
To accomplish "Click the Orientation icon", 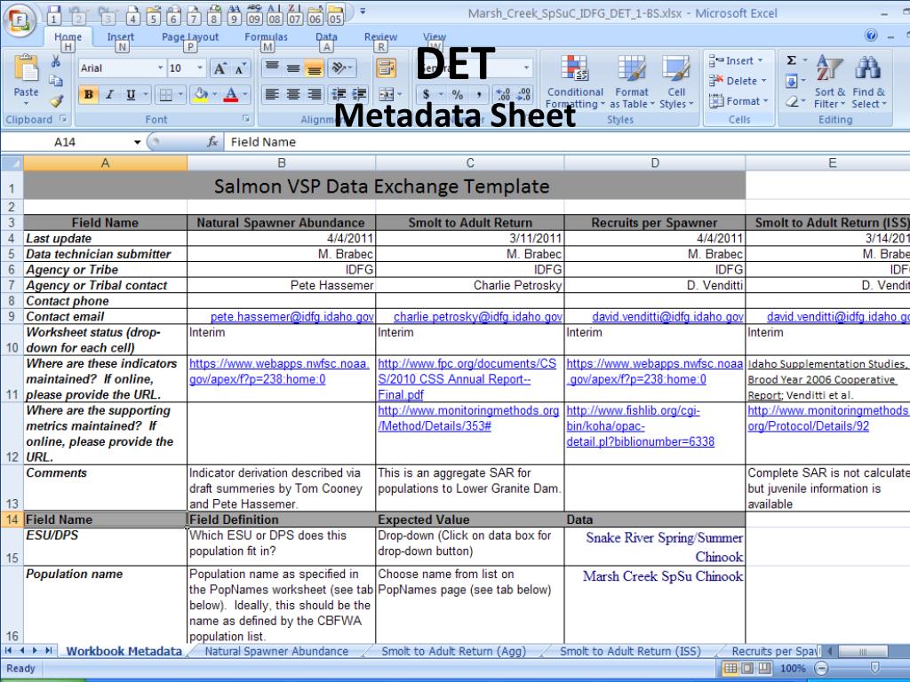I will point(339,67).
